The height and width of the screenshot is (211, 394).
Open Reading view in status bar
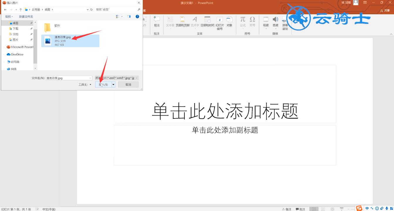(332, 209)
